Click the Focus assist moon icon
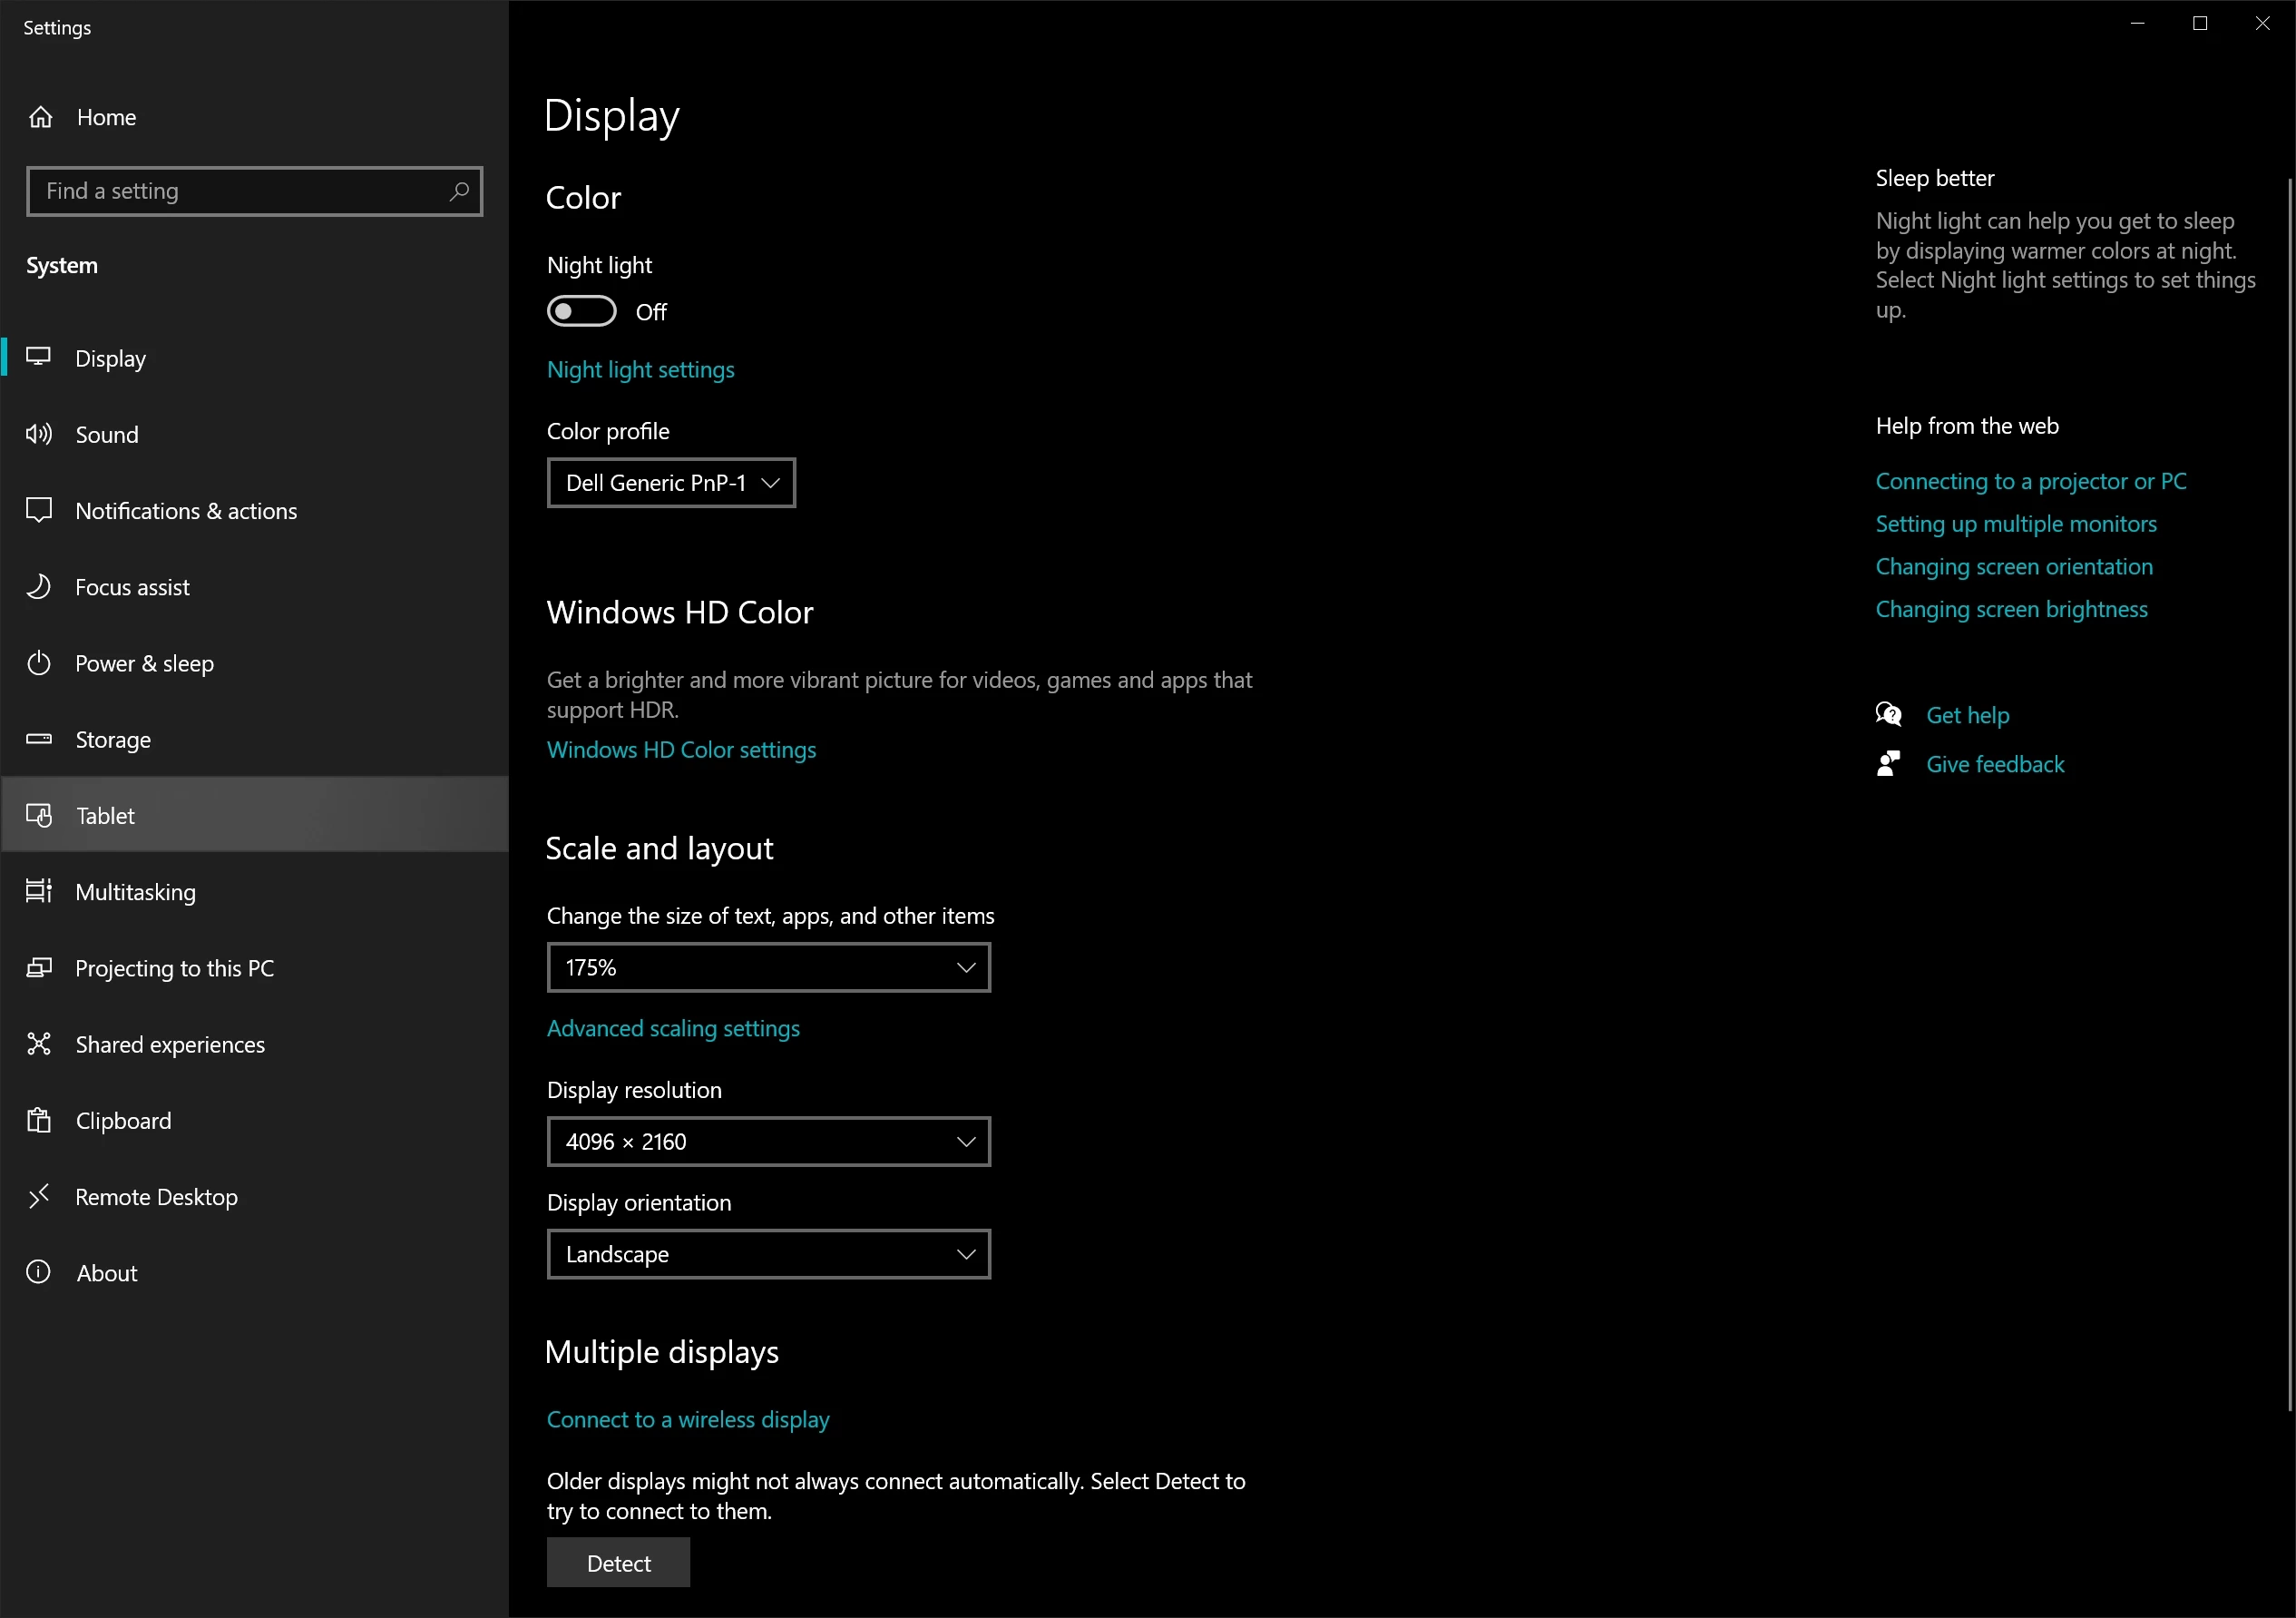Image resolution: width=2296 pixels, height=1618 pixels. click(39, 586)
